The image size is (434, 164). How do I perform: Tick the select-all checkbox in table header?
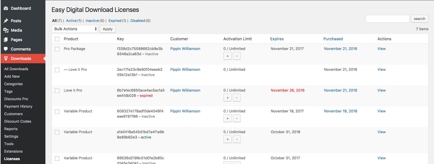click(x=57, y=39)
